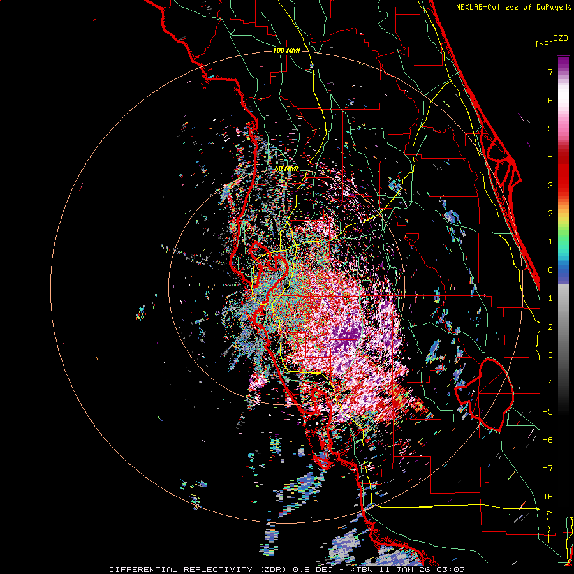
Task: Select the 2 value on color scale
Action: (550, 214)
